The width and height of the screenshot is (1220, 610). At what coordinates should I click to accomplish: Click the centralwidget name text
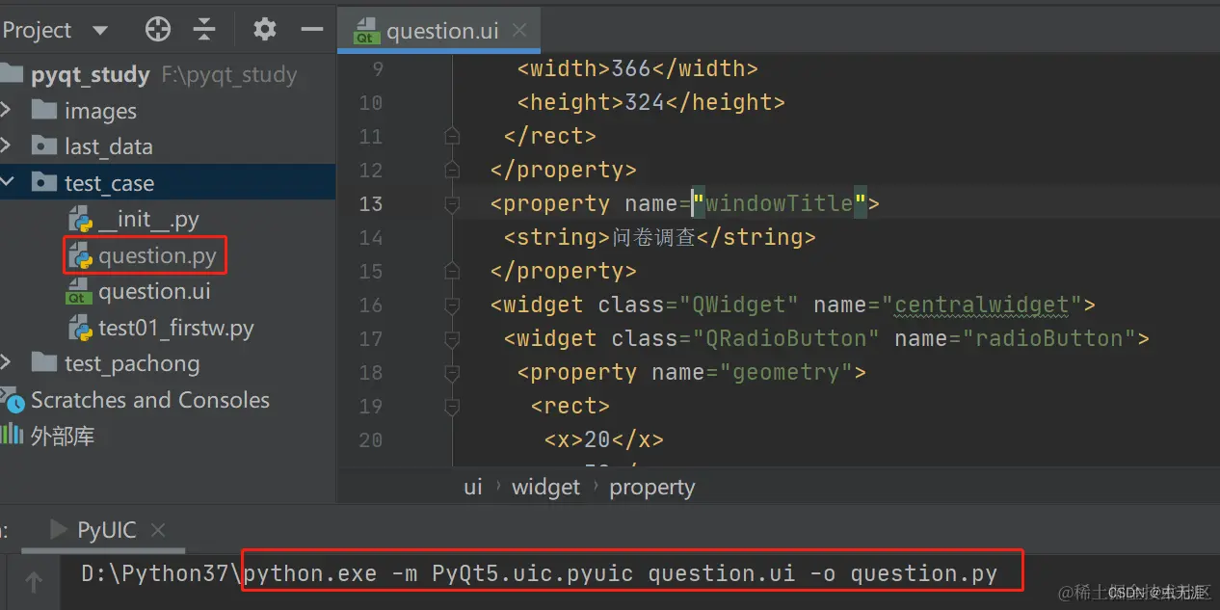pyautogui.click(x=983, y=305)
